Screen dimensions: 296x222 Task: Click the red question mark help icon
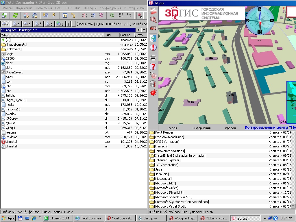(153, 66)
